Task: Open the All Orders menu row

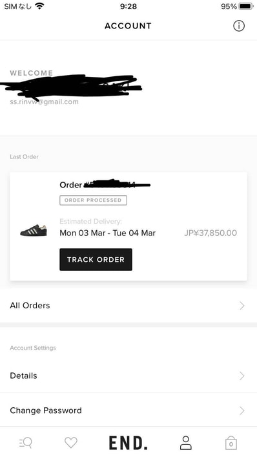Action: pyautogui.click(x=128, y=306)
